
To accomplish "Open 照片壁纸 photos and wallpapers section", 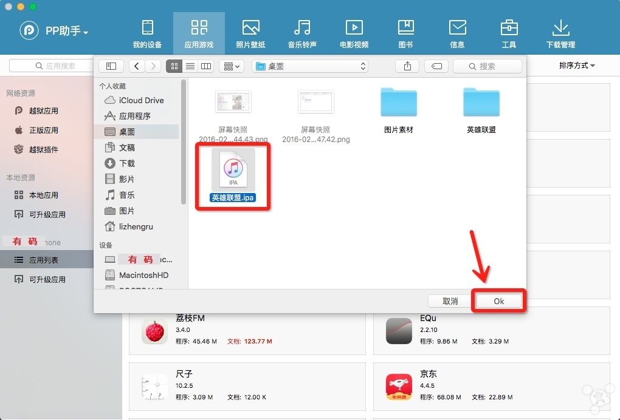I will pos(250,34).
